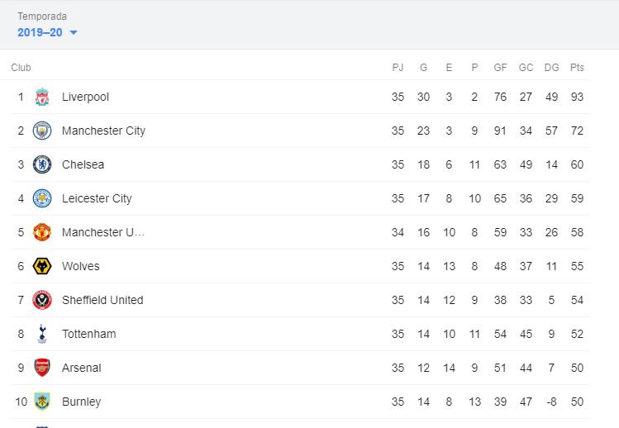This screenshot has width=619, height=428.
Task: Select the Tottenham team name
Action: 88,334
